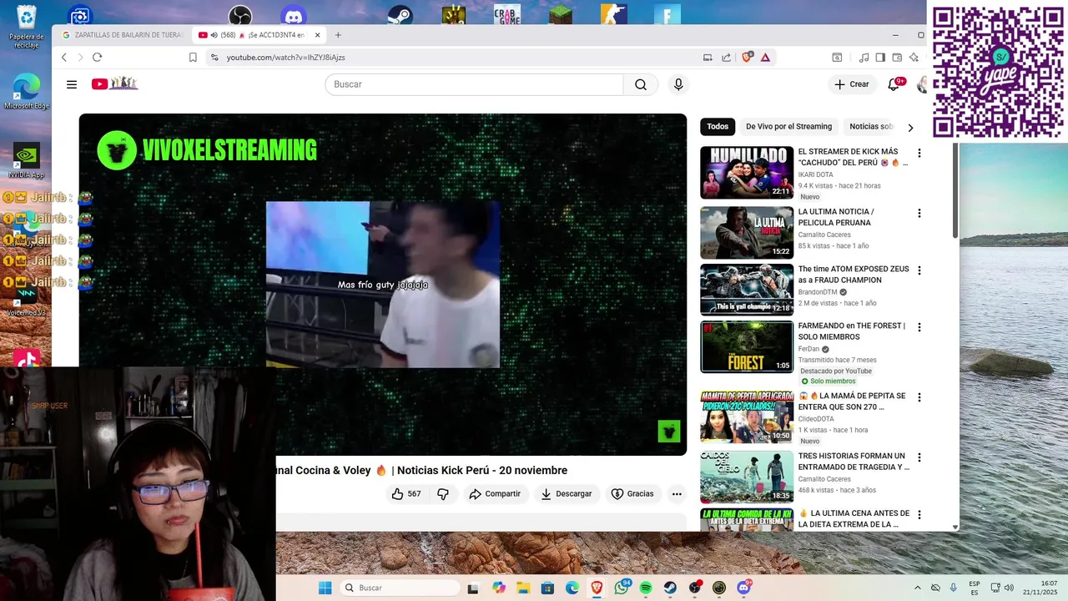Viewport: 1068px width, 601px height.
Task: Click the Brave Shields lion icon
Action: tap(747, 58)
